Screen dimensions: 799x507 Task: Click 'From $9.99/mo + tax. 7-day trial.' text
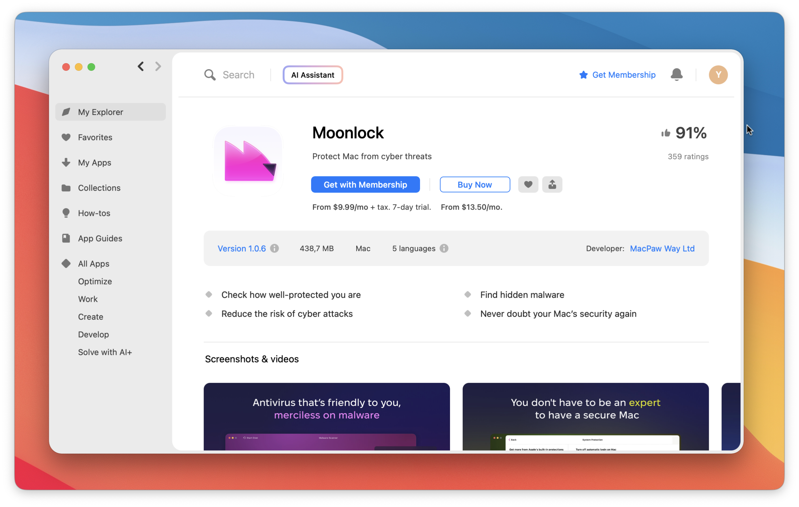click(372, 207)
